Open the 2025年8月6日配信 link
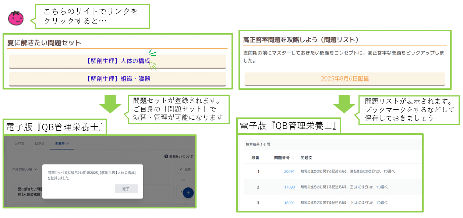This screenshot has width=463, height=218. pos(344,78)
